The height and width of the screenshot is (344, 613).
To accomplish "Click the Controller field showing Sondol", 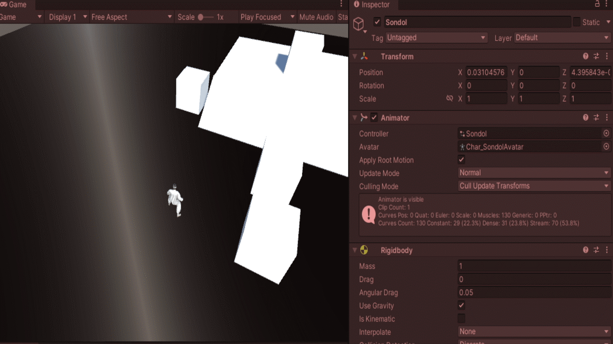I will coord(530,134).
